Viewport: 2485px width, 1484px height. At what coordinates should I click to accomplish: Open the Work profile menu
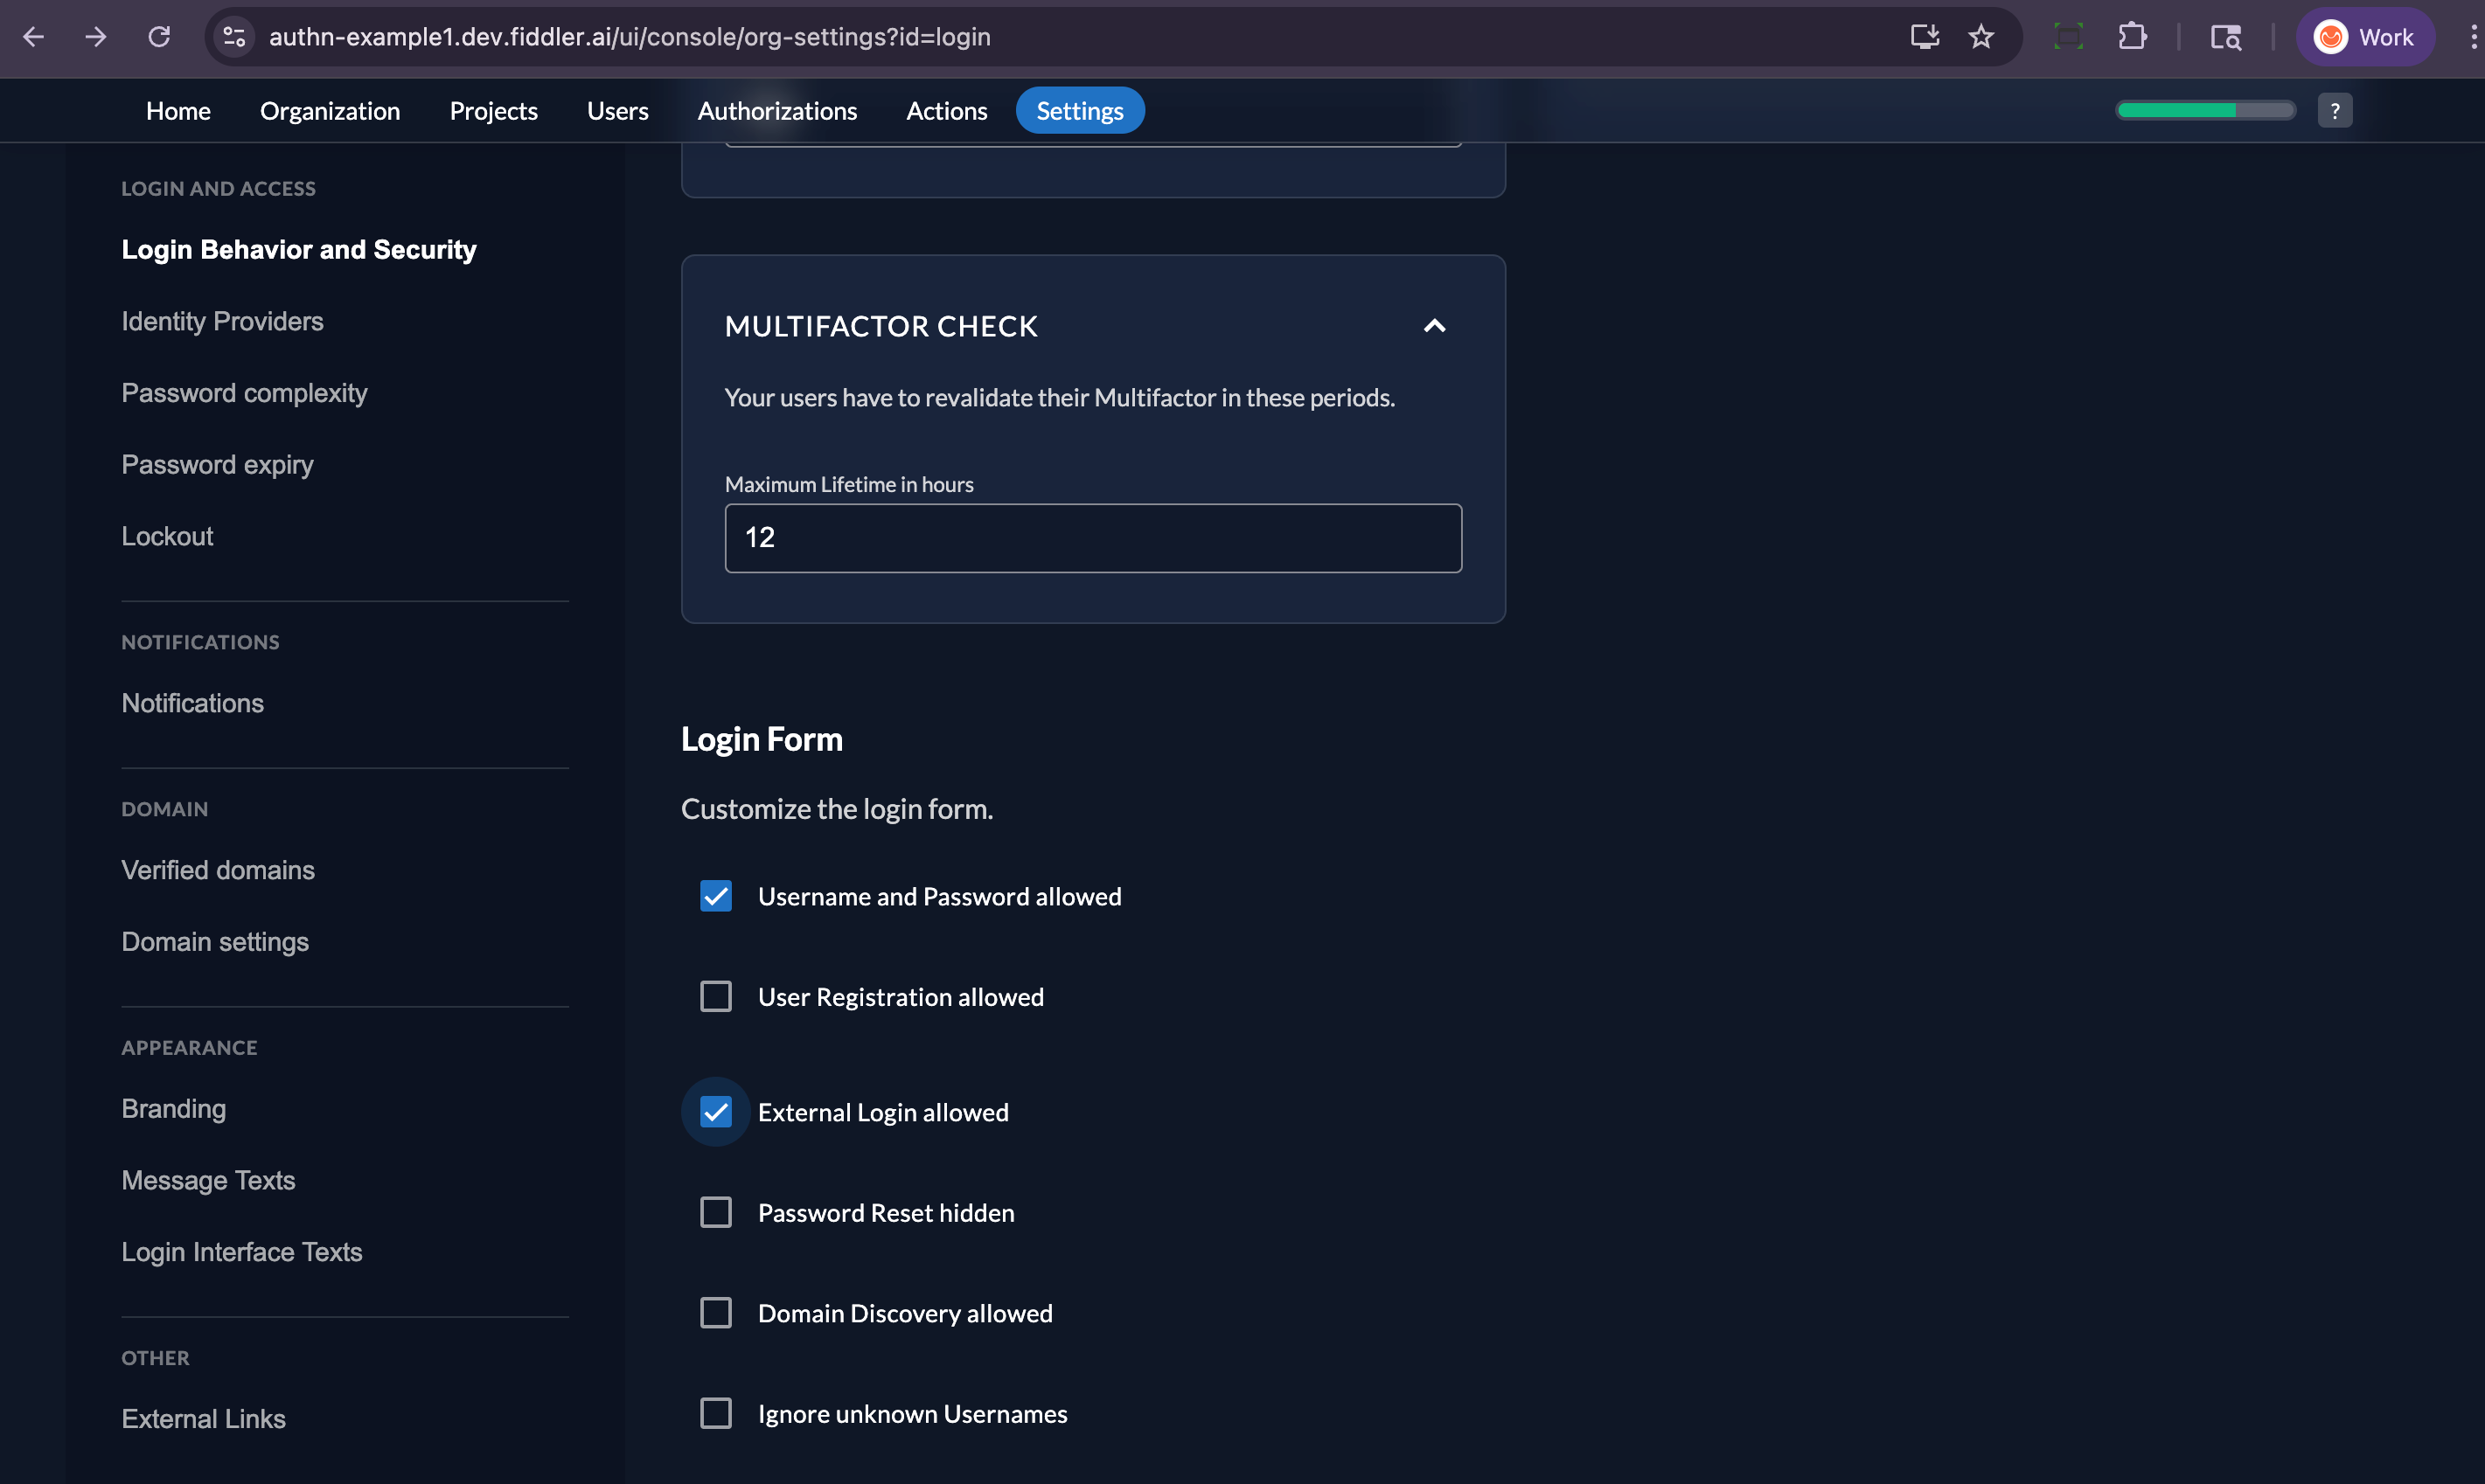(x=2365, y=37)
